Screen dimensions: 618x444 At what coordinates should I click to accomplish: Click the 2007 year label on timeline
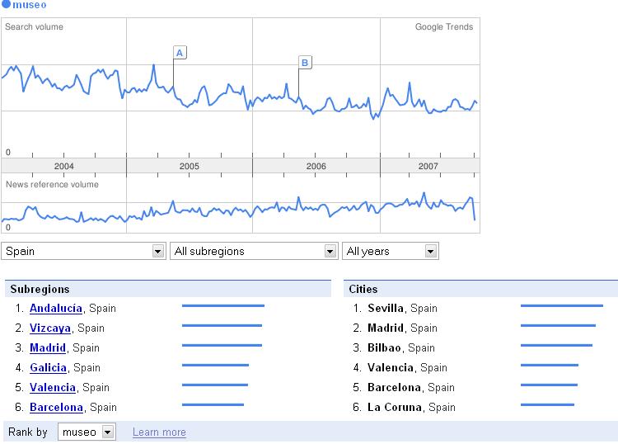click(428, 166)
